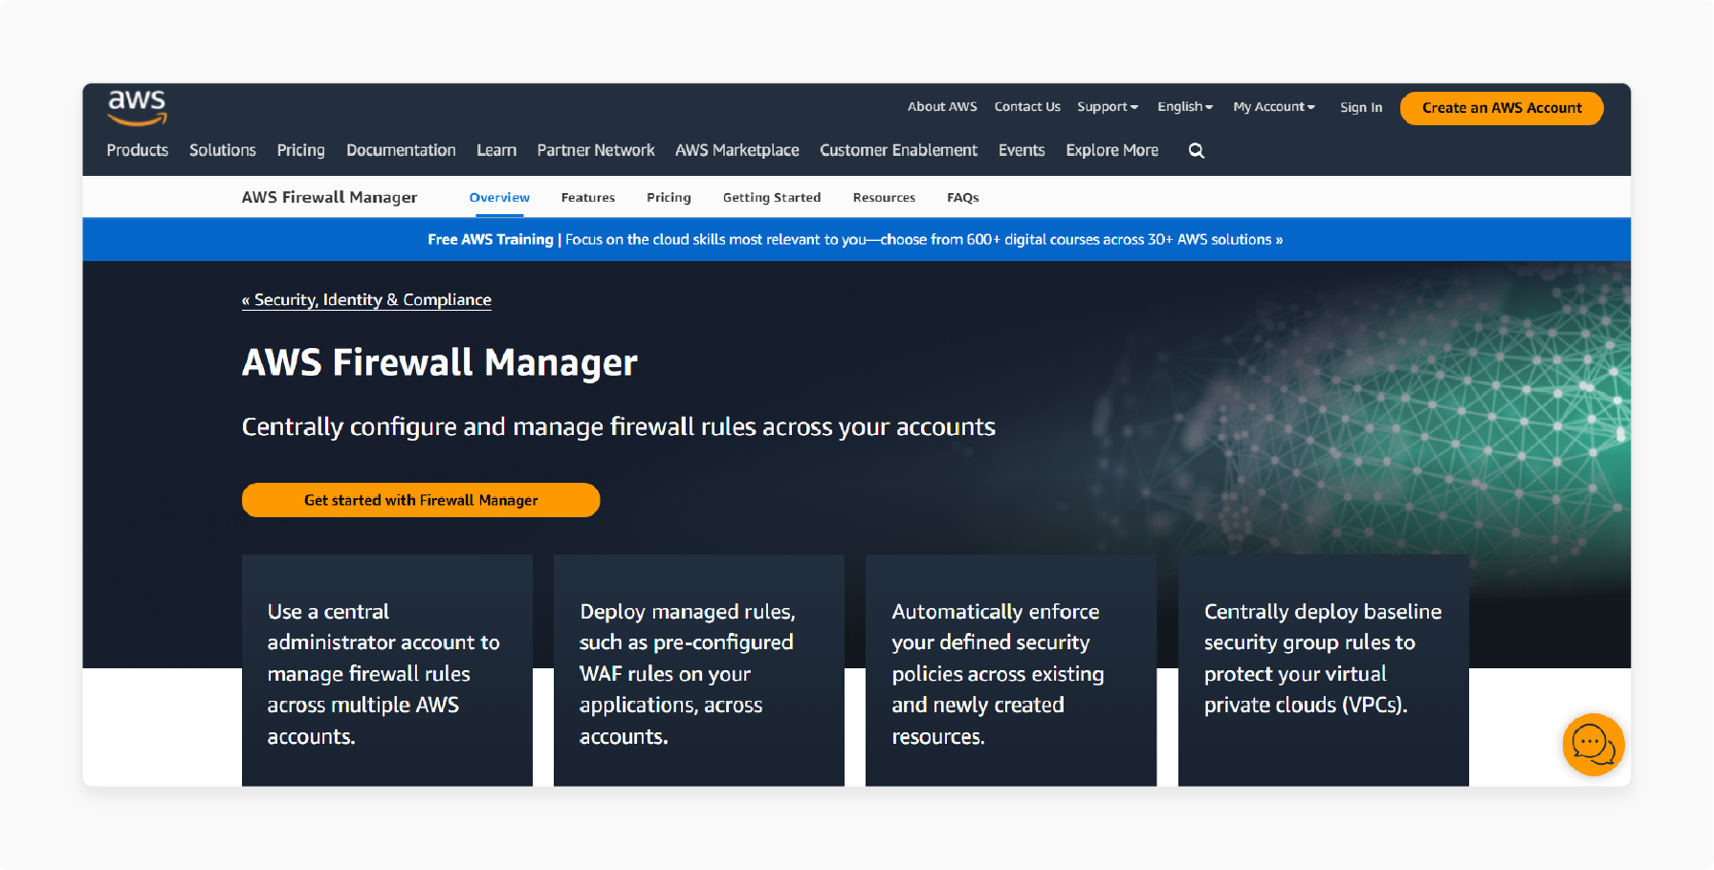Open the Customer Enablement menu
1714x870 pixels.
[899, 150]
